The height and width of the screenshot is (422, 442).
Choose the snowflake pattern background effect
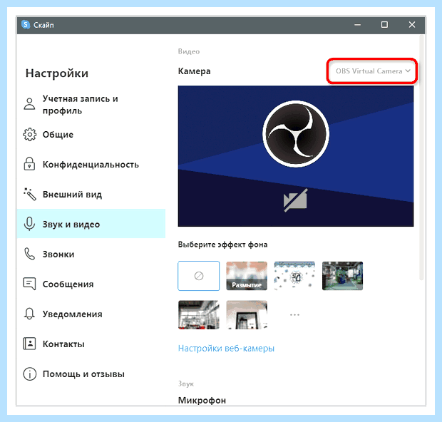coord(294,276)
